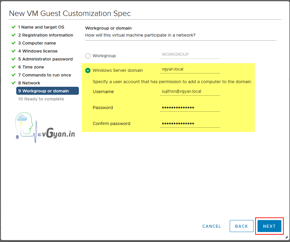The height and width of the screenshot is (242, 290).
Task: Focus the Username input field
Action: click(x=190, y=91)
